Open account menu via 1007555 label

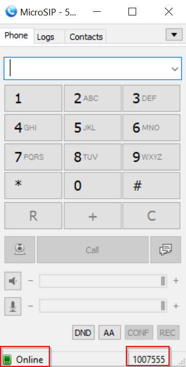pyautogui.click(x=149, y=359)
